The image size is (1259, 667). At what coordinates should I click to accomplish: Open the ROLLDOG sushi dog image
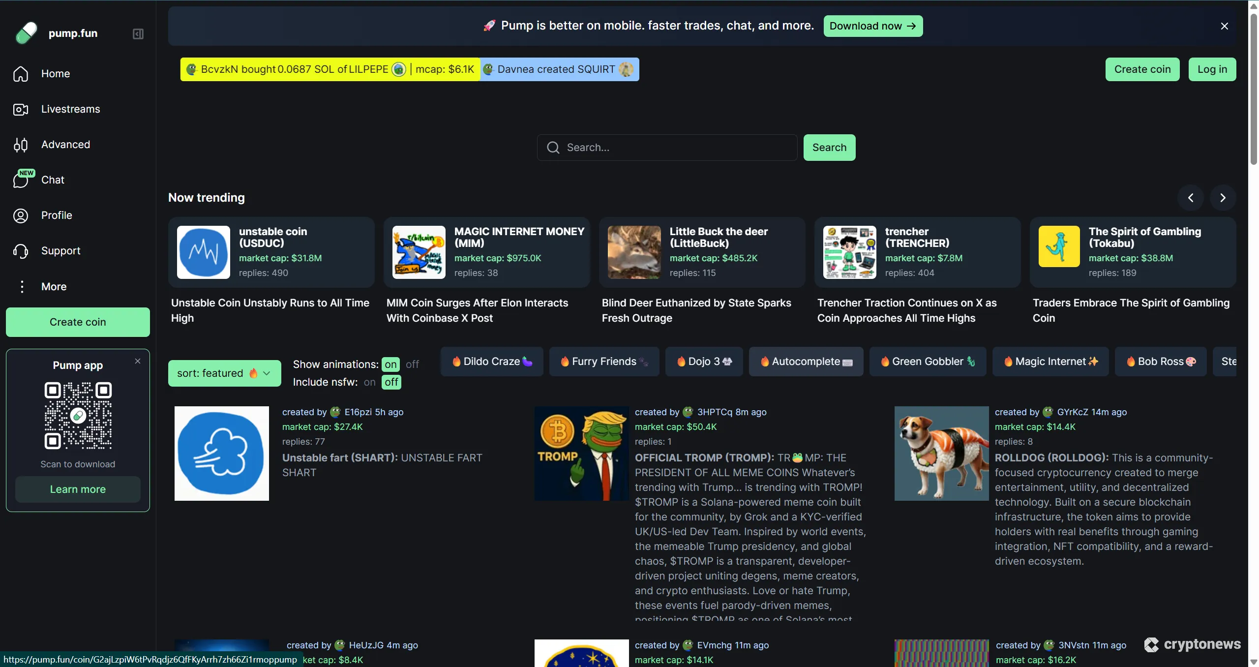(x=942, y=454)
